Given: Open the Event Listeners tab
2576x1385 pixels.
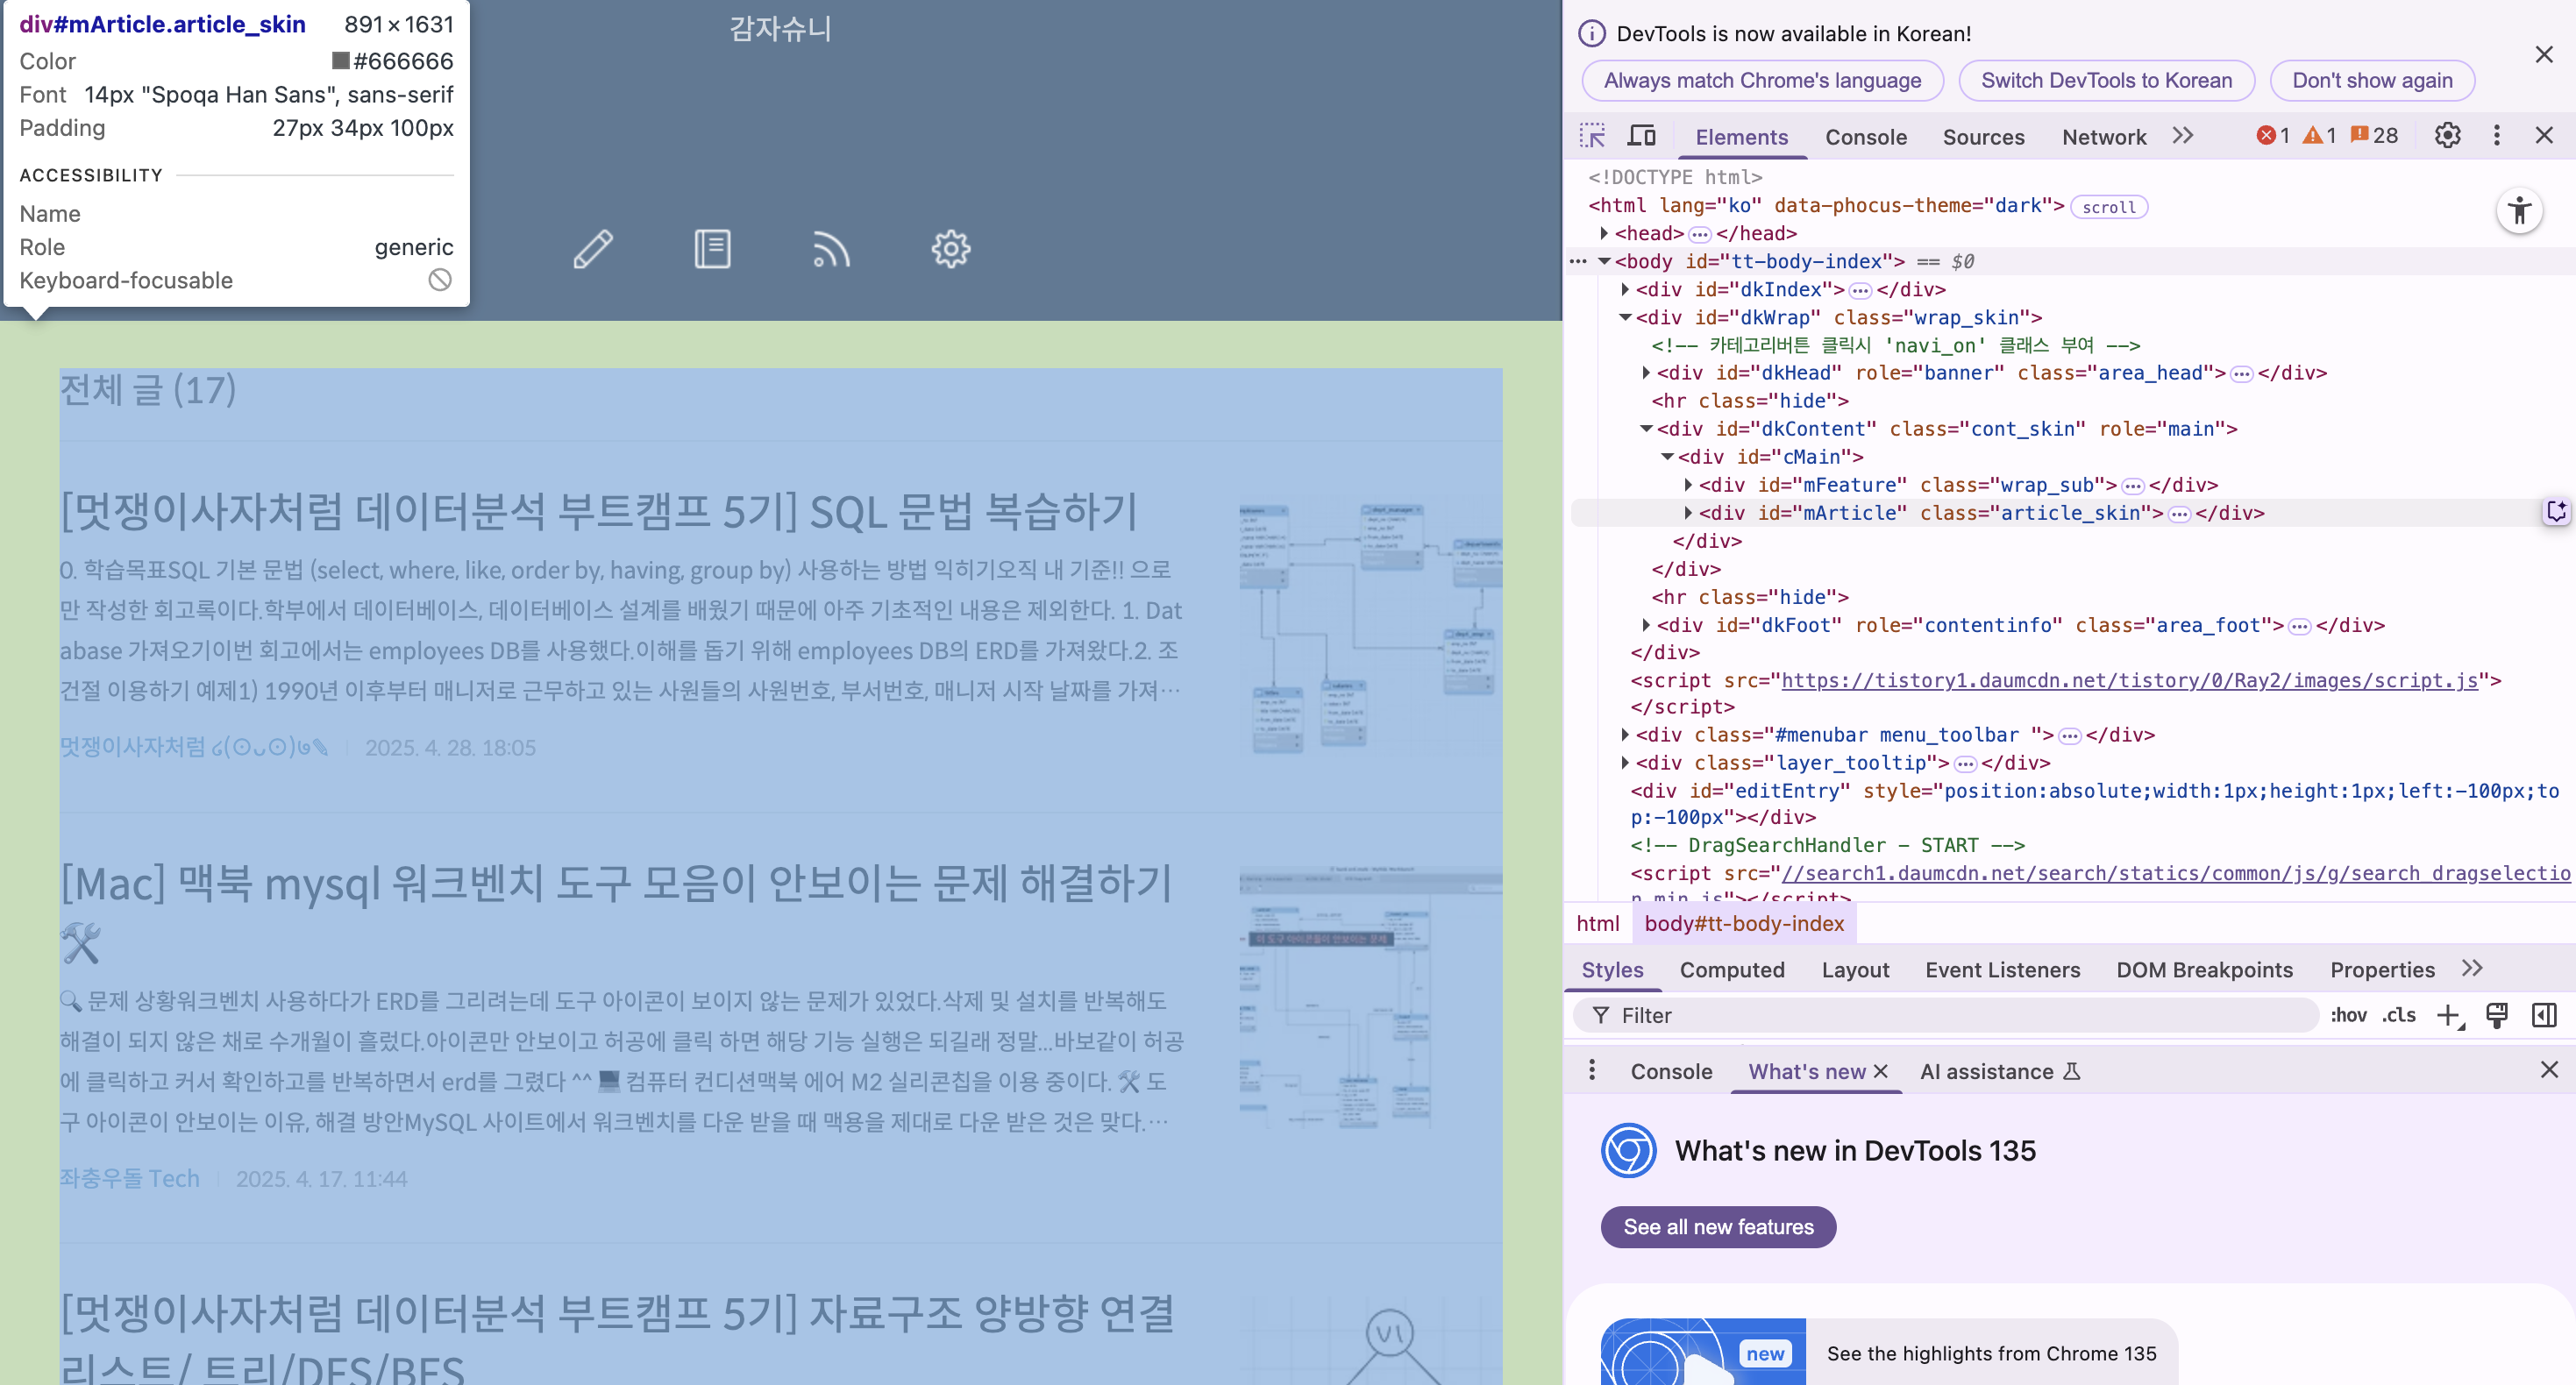Looking at the screenshot, I should [x=2002, y=970].
